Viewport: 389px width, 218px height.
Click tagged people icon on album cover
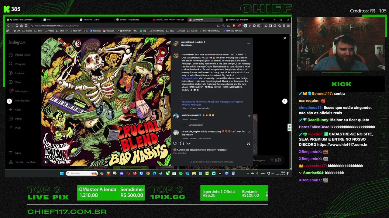coord(46,162)
